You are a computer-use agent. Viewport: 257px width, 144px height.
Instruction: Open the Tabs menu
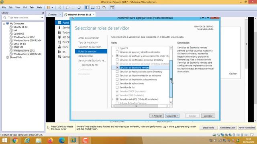[x=32, y=8]
